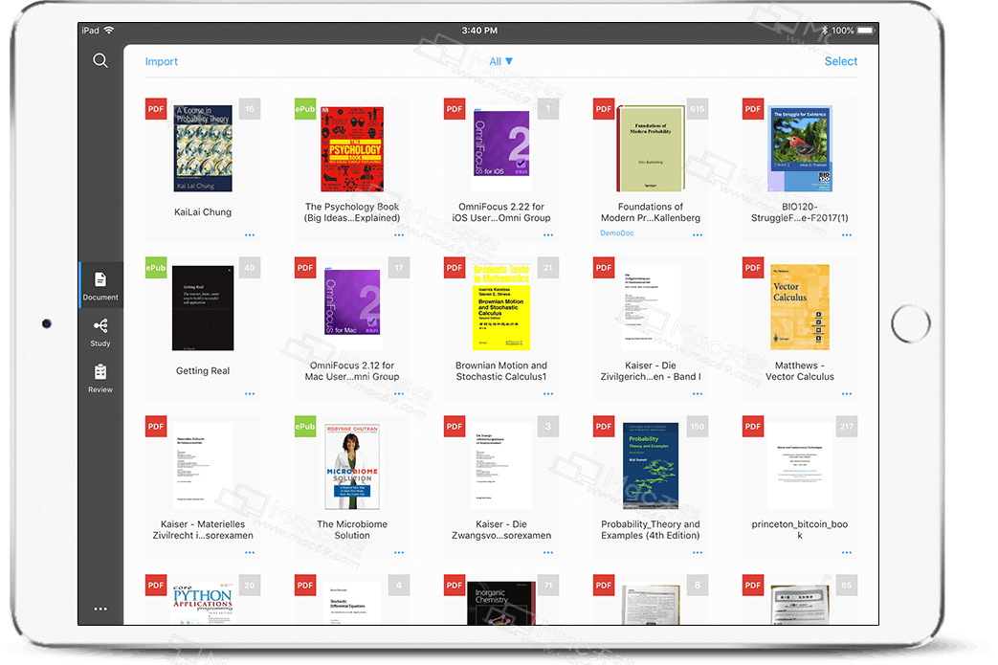The height and width of the screenshot is (665, 998).
Task: Open the sidebar more options dots
Action: 100,609
